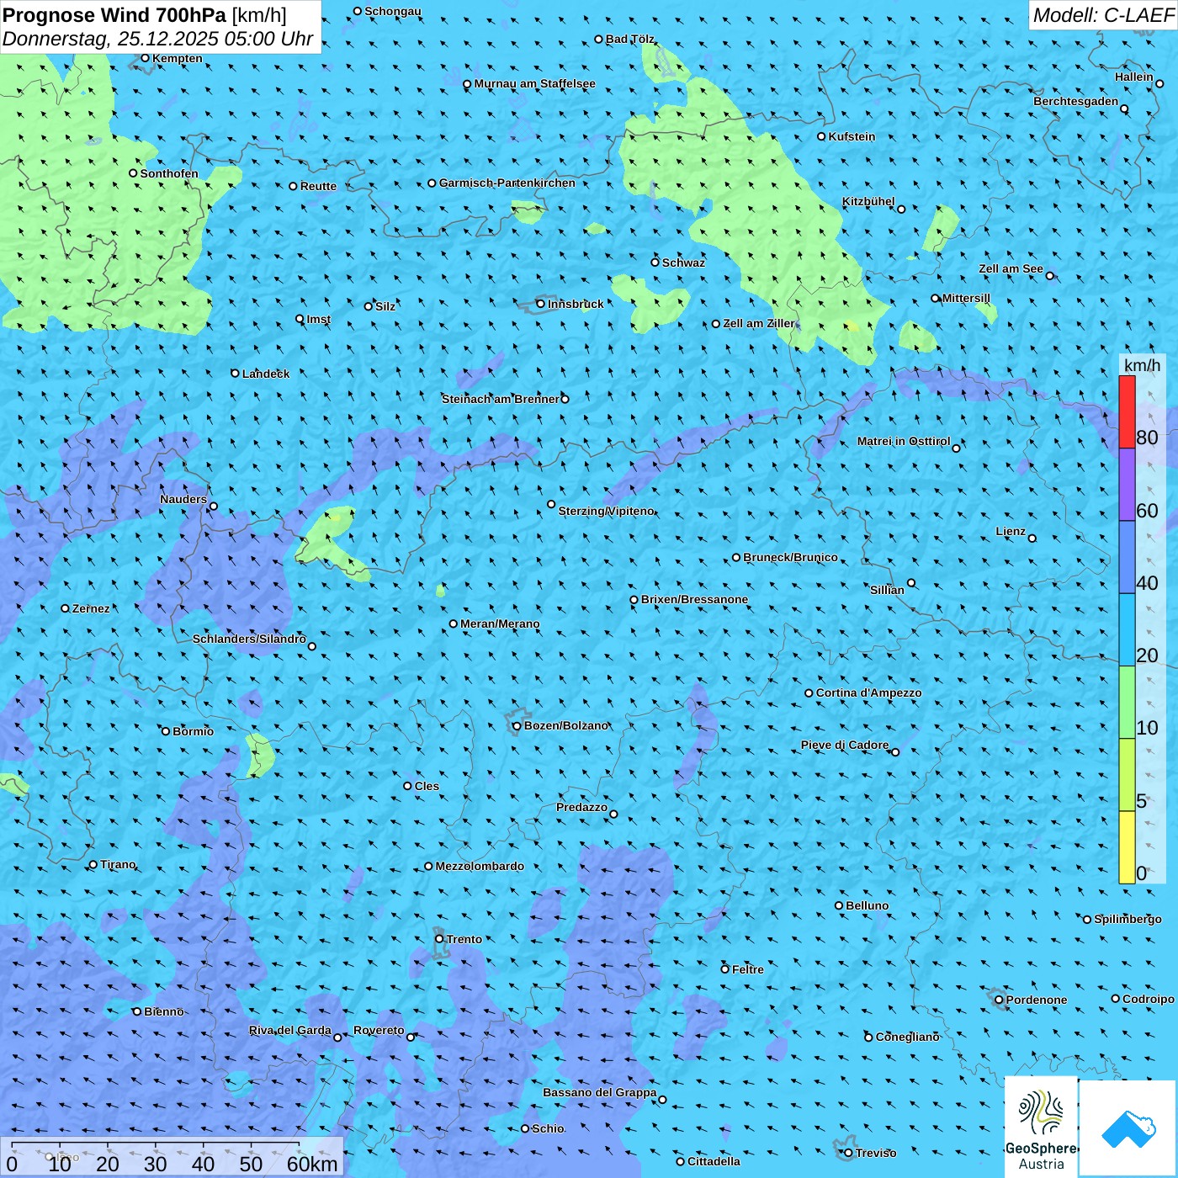Click the 'Rovereto' label
The image size is (1178, 1178).
click(379, 1030)
